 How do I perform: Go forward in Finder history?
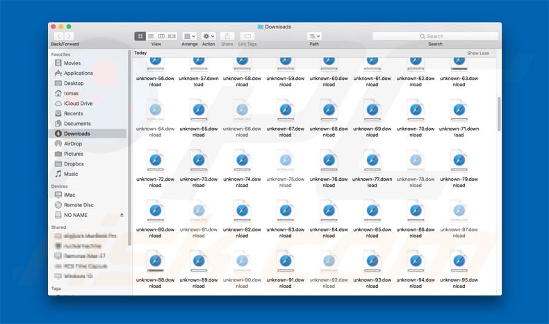click(x=69, y=36)
